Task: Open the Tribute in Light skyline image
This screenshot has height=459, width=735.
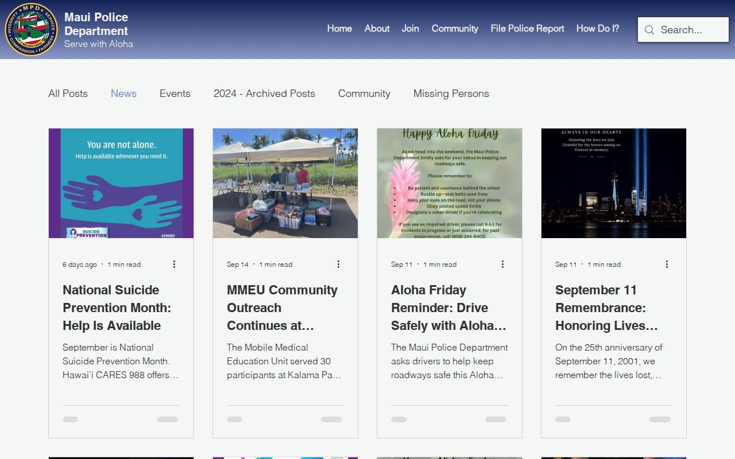Action: point(614,183)
